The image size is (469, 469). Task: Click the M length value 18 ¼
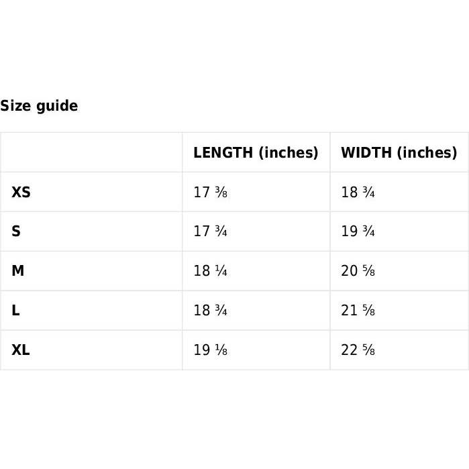[210, 271]
